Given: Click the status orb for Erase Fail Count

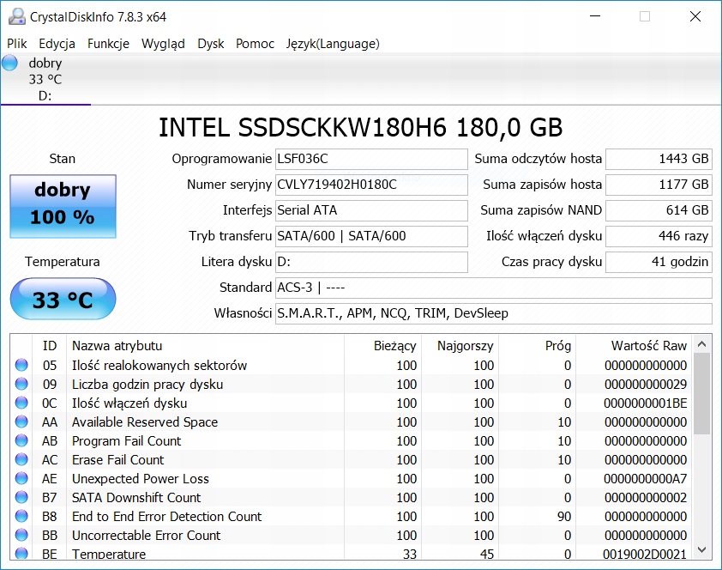Looking at the screenshot, I should (x=21, y=459).
